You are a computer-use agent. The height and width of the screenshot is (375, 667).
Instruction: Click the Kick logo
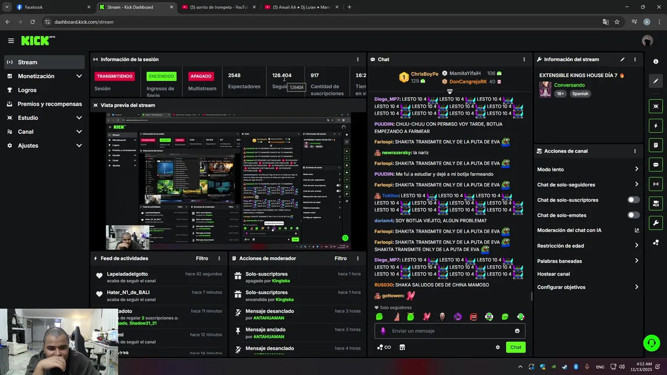[x=38, y=41]
